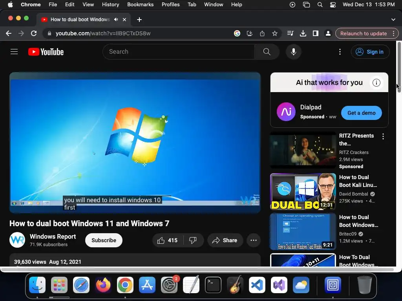The image size is (402, 301).
Task: Open Windows Report channel avatar
Action: [x=17, y=240]
